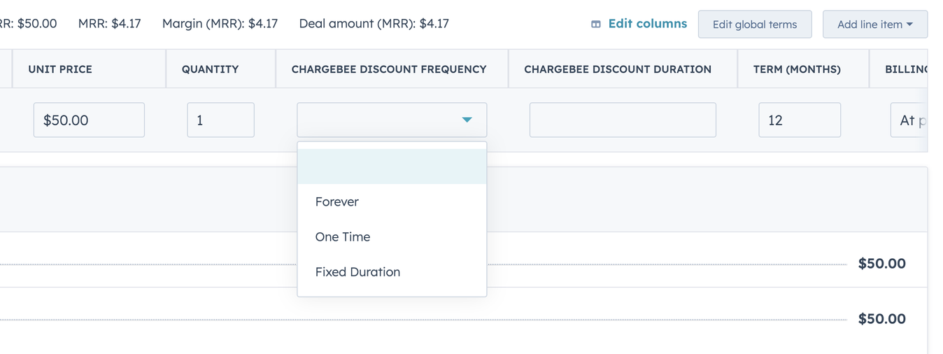943x354 pixels.
Task: Click the Term (Months) field showing 12
Action: (800, 120)
